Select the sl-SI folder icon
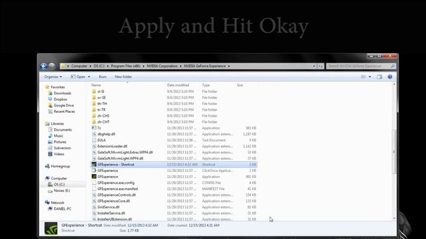 coord(94,92)
